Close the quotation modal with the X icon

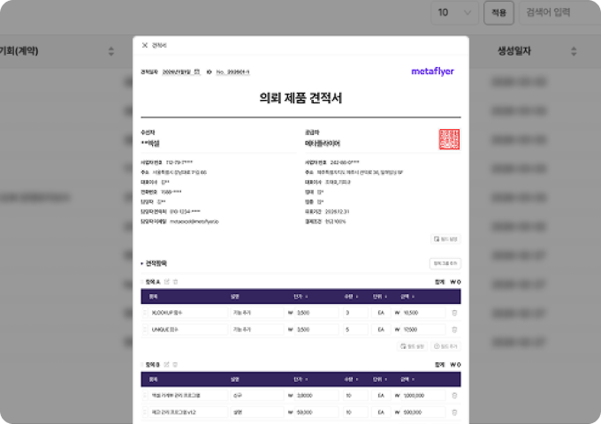click(144, 45)
